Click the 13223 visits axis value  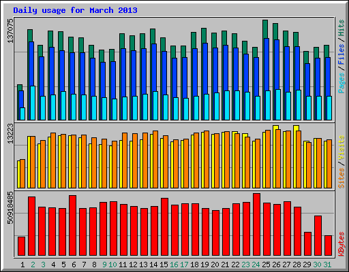[10, 134]
